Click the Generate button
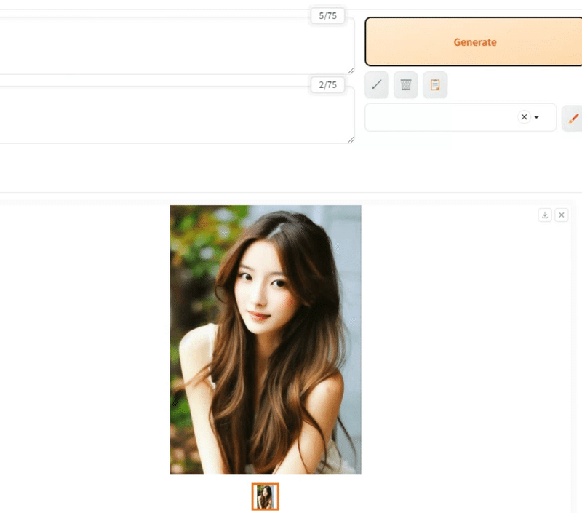This screenshot has height=513, width=582. point(474,41)
